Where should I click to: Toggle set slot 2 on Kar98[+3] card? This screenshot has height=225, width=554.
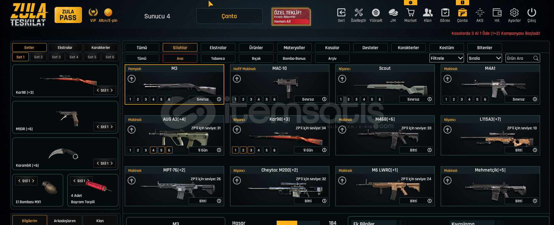pos(243,150)
